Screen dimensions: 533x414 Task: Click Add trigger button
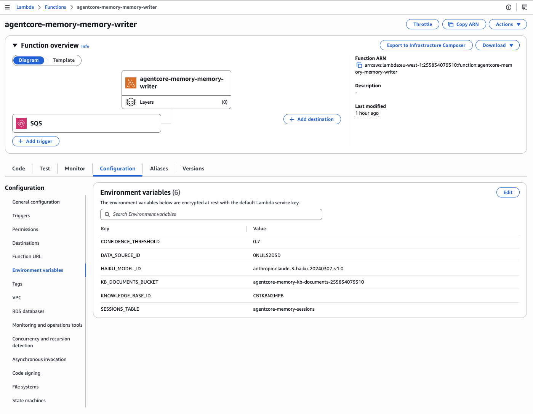point(36,141)
